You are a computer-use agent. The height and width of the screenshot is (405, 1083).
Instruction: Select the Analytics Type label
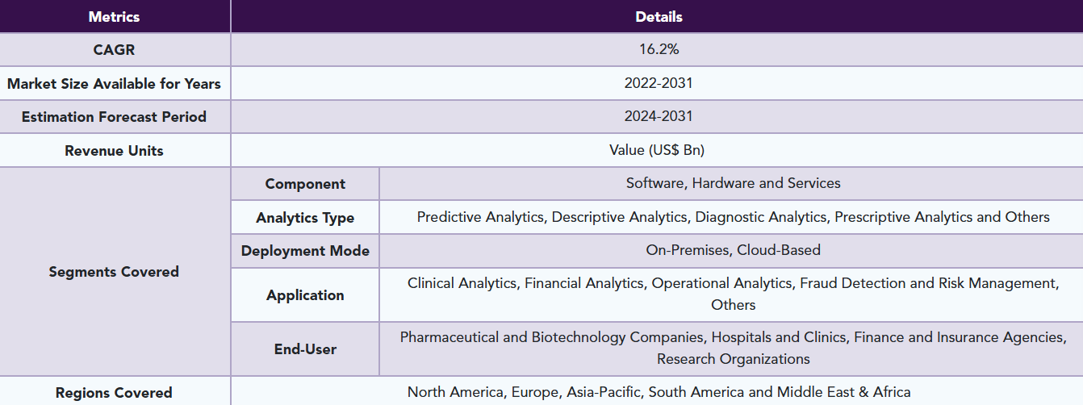[x=305, y=218]
